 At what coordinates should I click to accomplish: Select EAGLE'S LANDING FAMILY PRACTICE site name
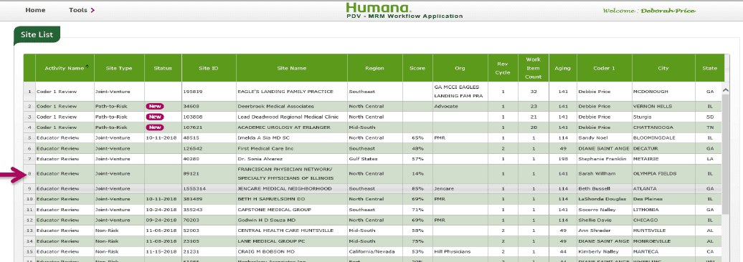[x=285, y=92]
